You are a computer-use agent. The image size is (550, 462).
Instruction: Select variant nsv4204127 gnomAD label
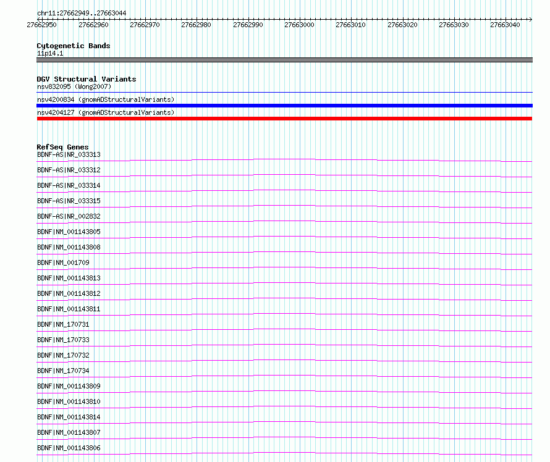pyautogui.click(x=106, y=112)
